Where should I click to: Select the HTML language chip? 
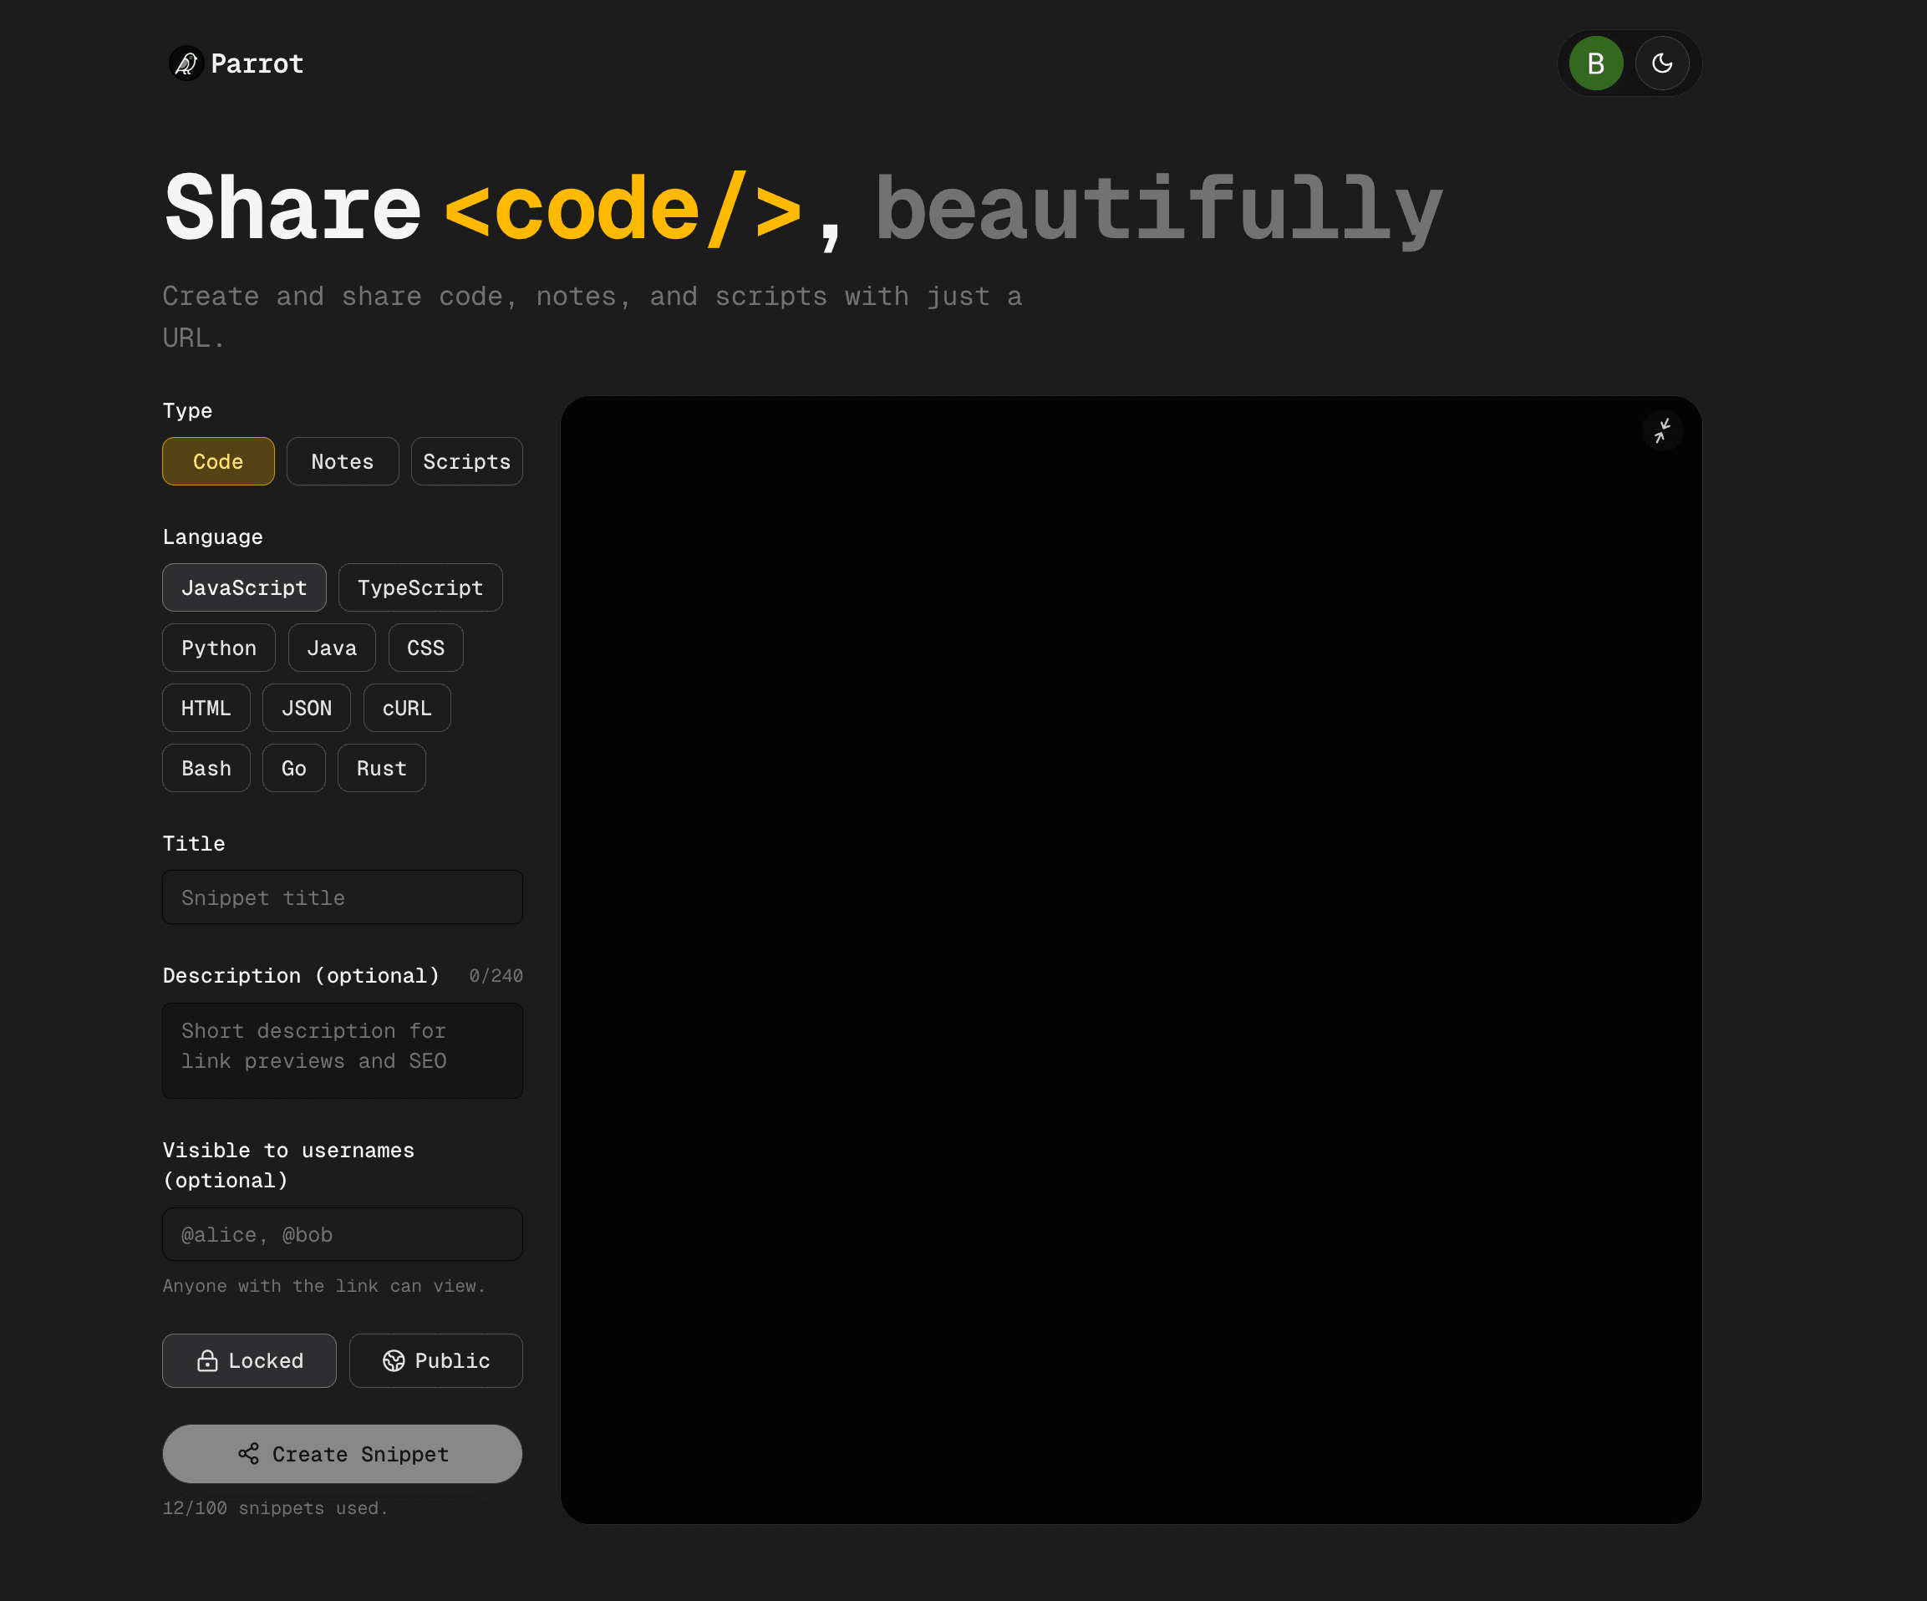coord(206,708)
